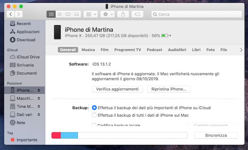Eject the iPhone device

pyautogui.click(x=39, y=90)
